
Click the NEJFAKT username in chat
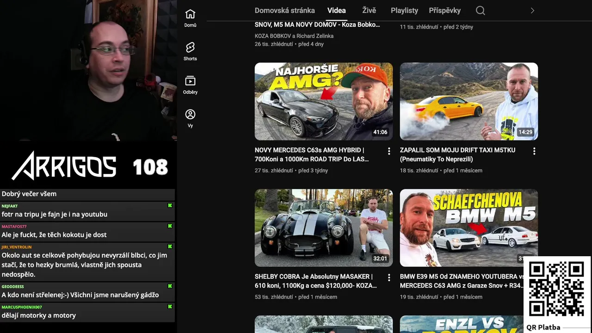pyautogui.click(x=10, y=206)
